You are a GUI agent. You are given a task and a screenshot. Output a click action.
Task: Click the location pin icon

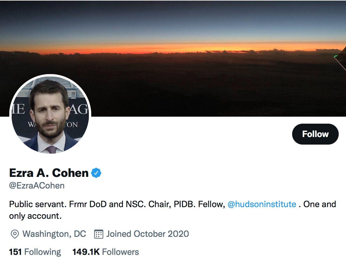point(15,234)
